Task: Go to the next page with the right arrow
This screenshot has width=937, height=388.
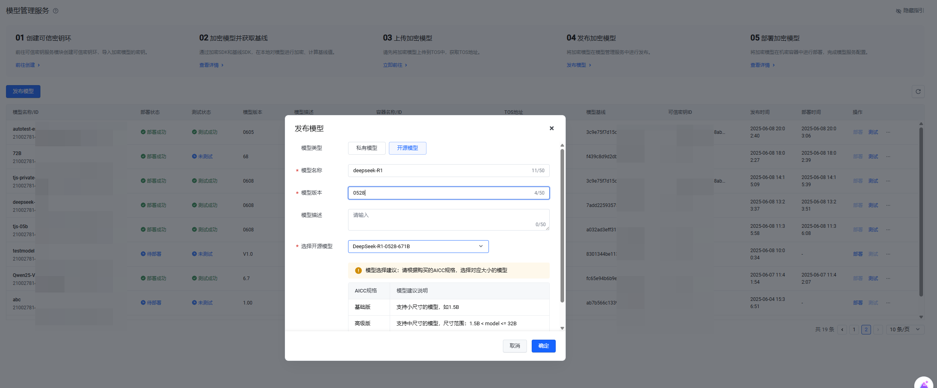Action: point(878,330)
